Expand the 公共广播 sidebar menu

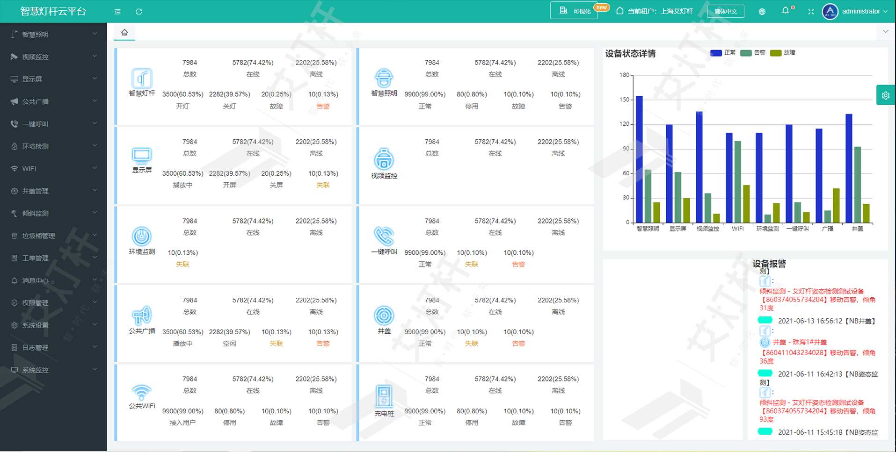click(53, 101)
